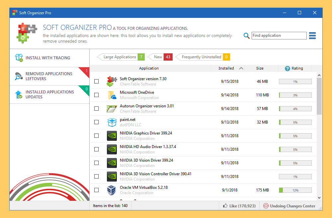Click the Autorun Organizer app icon
This screenshot has height=218, width=332.
[112, 109]
